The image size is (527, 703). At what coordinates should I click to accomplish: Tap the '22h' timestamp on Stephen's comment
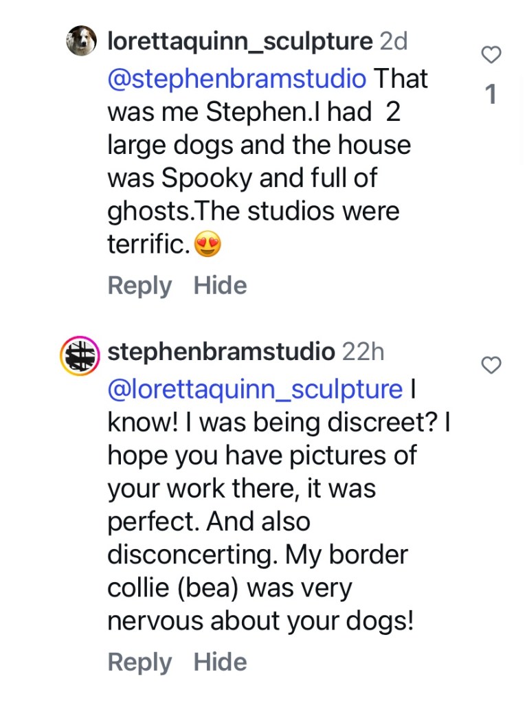363,353
